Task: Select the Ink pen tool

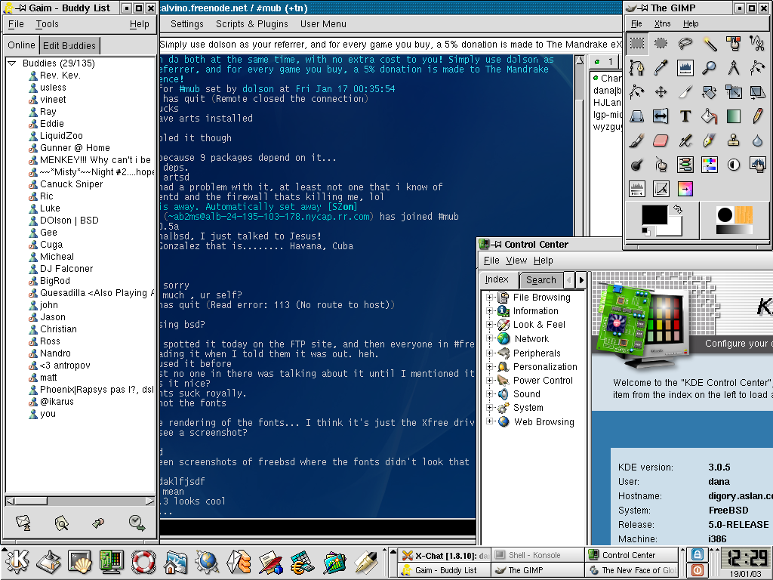Action: 710,140
